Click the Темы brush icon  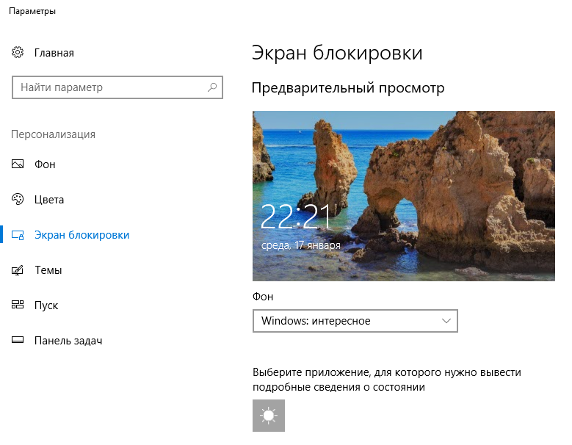(18, 270)
